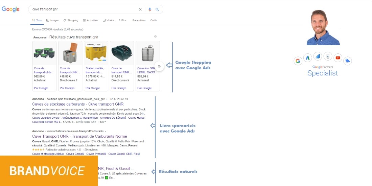The image size is (372, 186).
Task: Click the Google Ads badge icon
Action: click(x=308, y=57)
